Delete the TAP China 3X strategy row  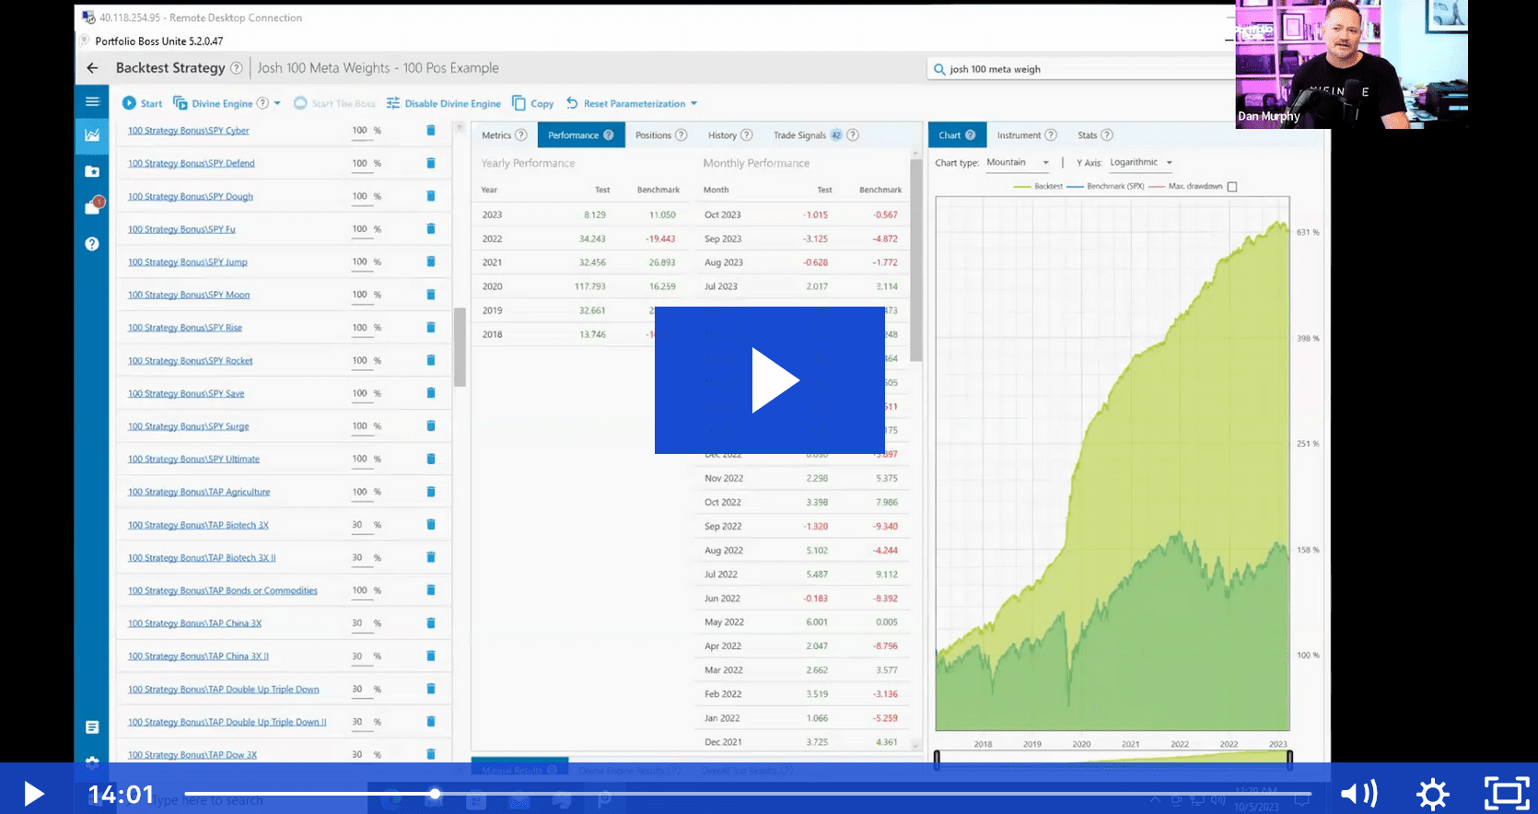(x=431, y=623)
